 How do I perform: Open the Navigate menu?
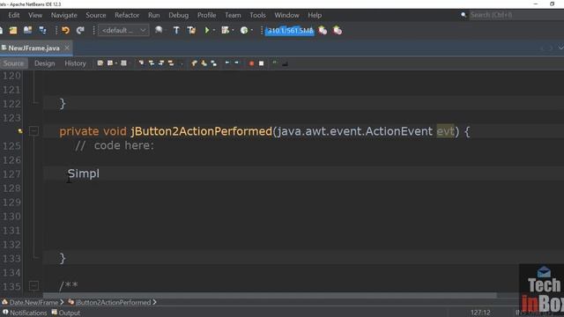coord(64,15)
